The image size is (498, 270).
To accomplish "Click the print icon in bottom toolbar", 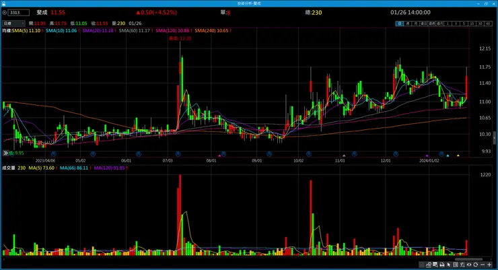I will (442, 265).
